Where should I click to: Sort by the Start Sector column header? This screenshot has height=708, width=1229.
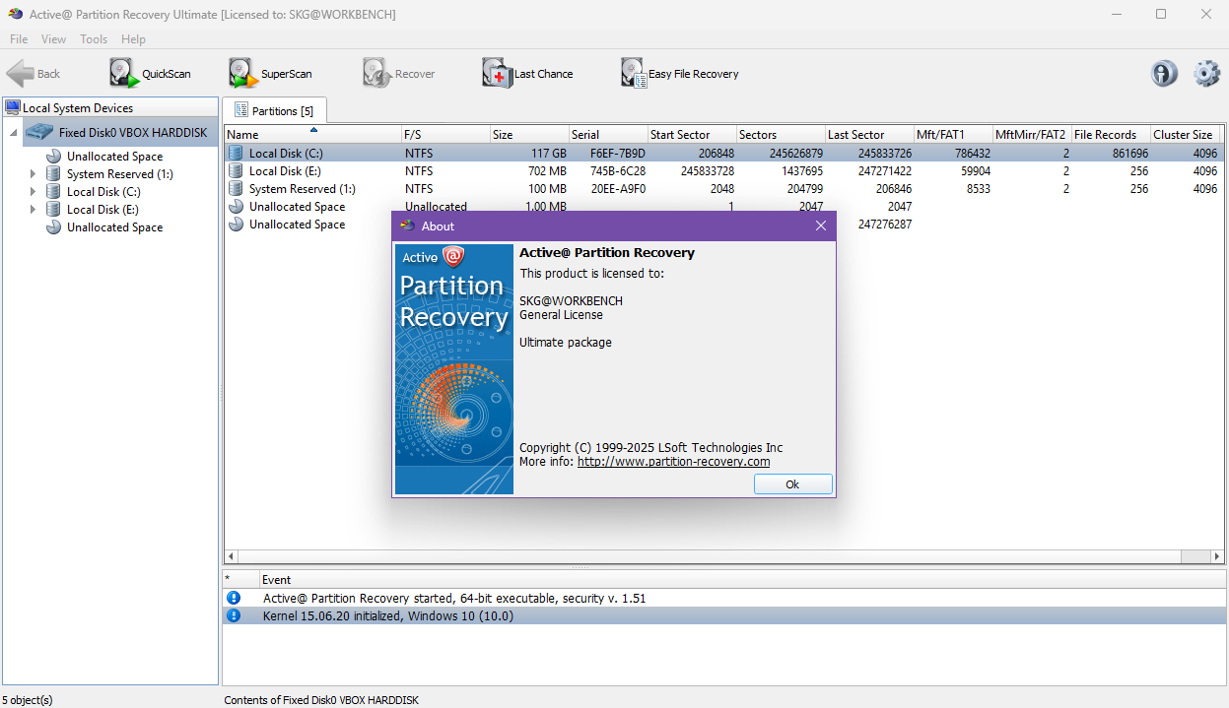pos(692,134)
